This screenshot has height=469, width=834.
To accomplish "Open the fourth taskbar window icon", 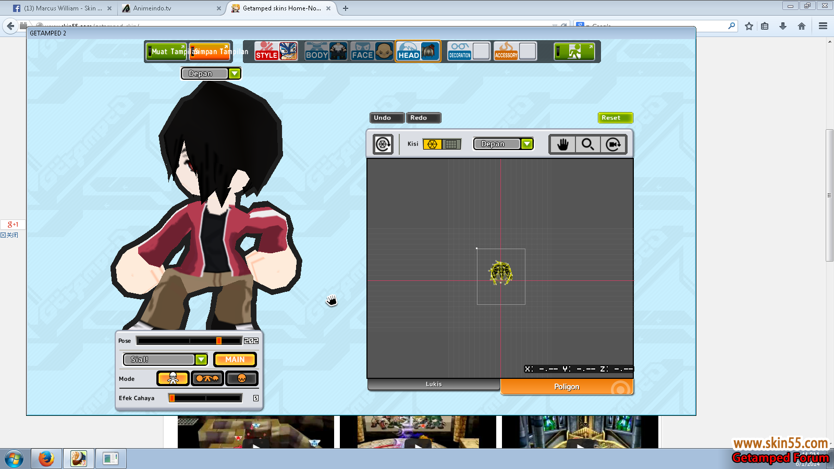I will click(x=111, y=459).
